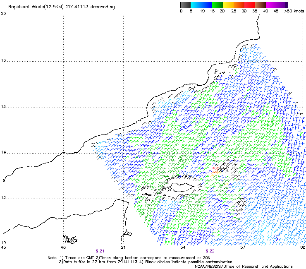Click the 'NOAA/NESDIS/Office of Research and Applications' credit
The height and width of the screenshot is (269, 306).
click(244, 267)
